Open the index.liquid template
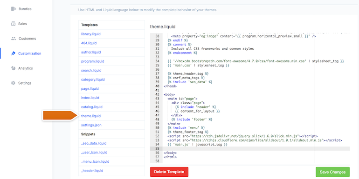The height and width of the screenshot is (179, 359). click(x=90, y=98)
